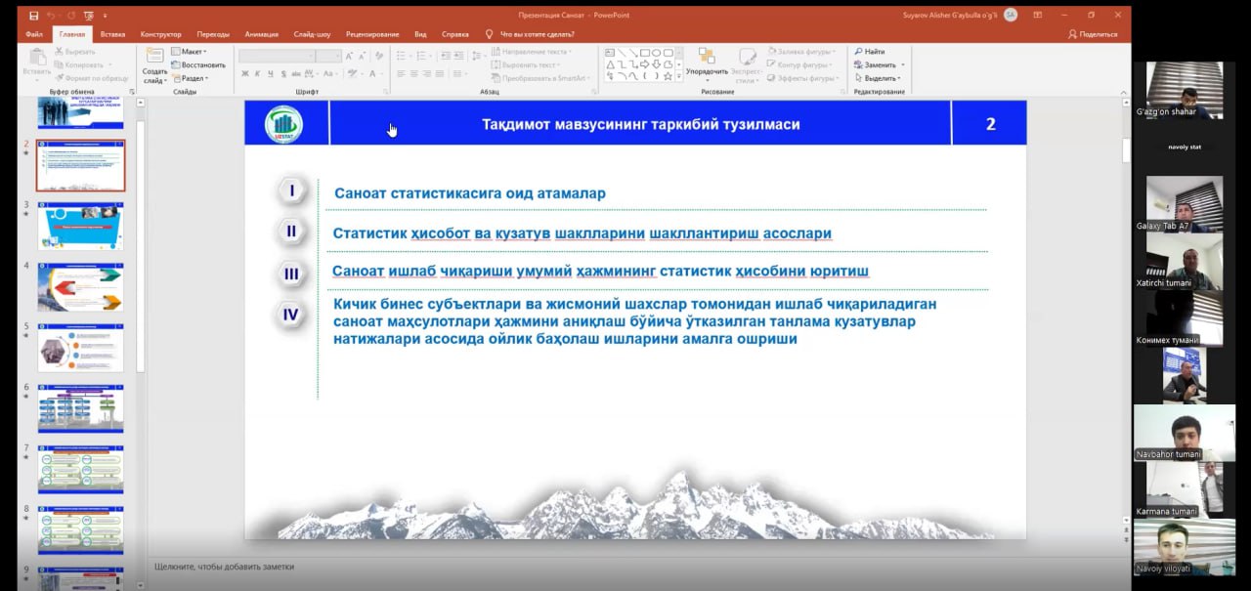
Task: Click the Navbahor tumani participant video
Action: (1185, 434)
